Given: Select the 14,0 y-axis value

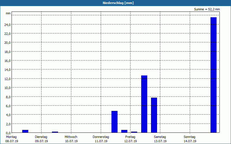Looking at the screenshot, I should click(8, 70).
